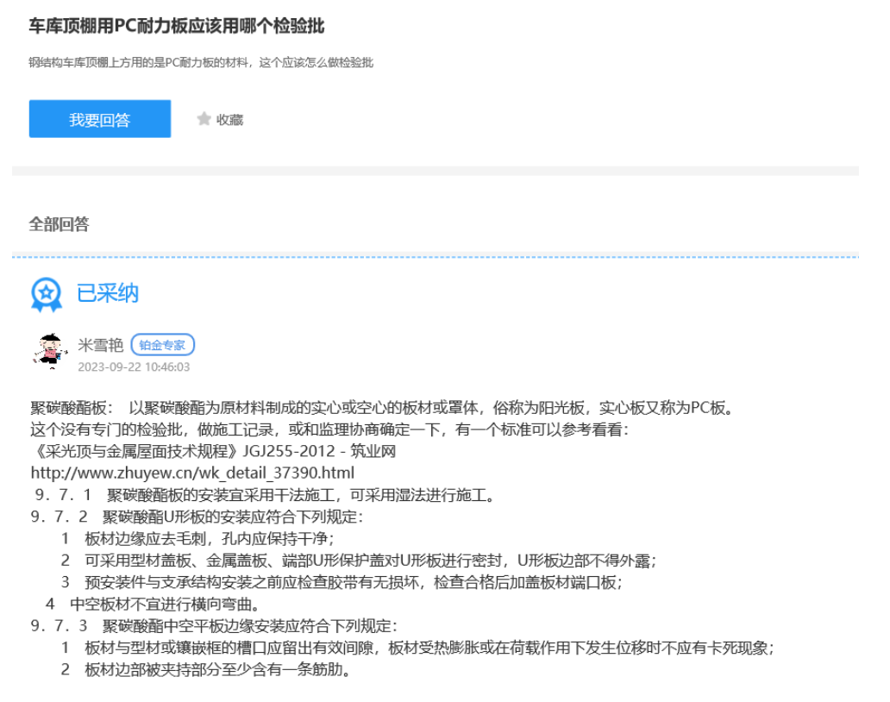Click the 收藏 text label

point(229,120)
